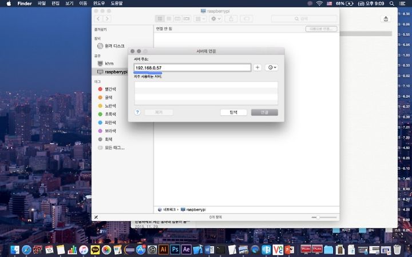Open Finder from the dock

coord(15,250)
